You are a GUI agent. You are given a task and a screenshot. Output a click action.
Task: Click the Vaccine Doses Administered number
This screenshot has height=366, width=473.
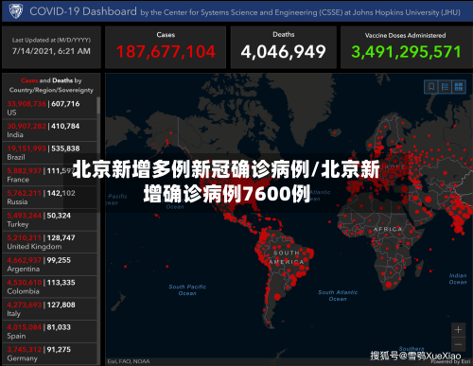click(406, 52)
